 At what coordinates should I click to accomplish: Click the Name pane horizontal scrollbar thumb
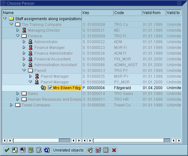coord(64,140)
